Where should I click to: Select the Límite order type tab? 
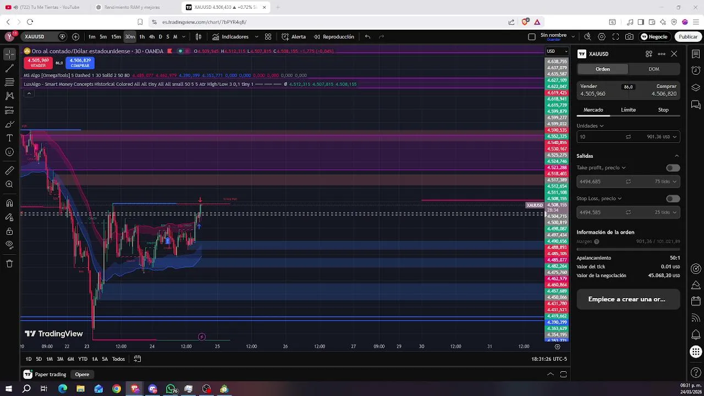(628, 110)
